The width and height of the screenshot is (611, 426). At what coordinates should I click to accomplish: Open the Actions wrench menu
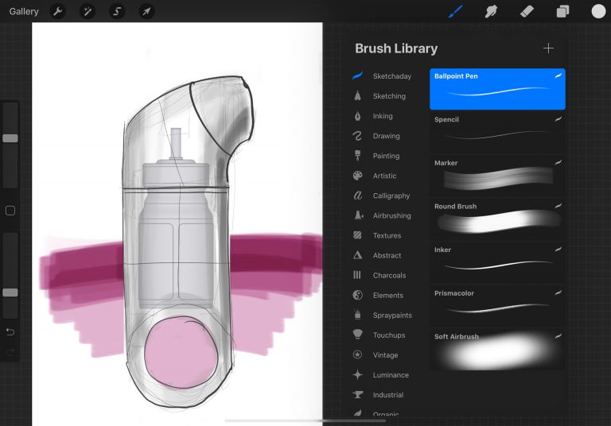pos(58,11)
